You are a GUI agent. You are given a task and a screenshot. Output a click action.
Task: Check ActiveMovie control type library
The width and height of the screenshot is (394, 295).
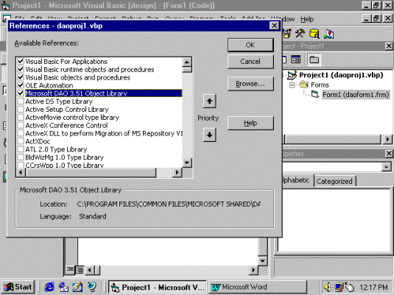click(21, 118)
